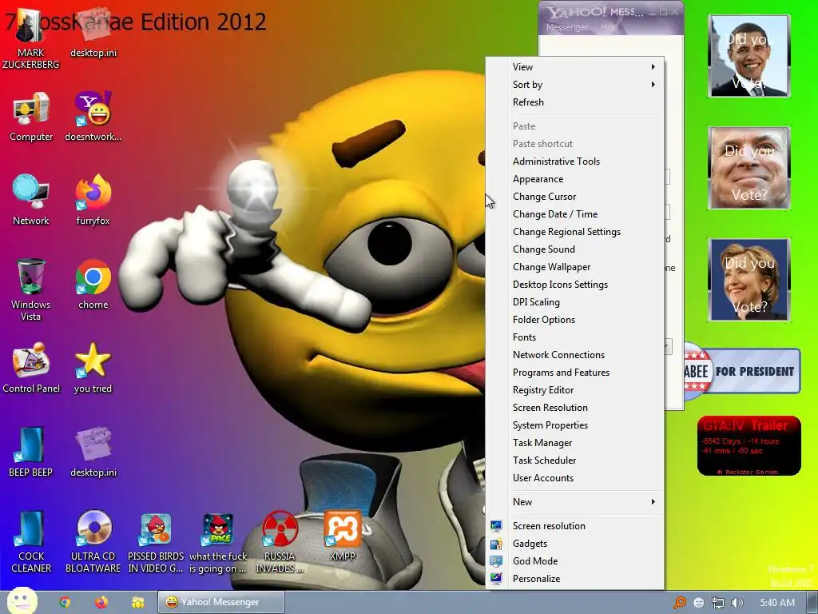Open Administrative Tools from context menu

(575, 161)
